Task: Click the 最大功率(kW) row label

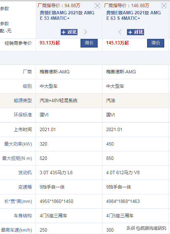Action: coord(18,144)
